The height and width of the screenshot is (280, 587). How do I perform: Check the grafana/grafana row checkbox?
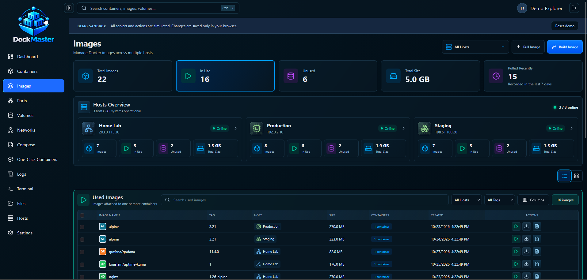click(x=82, y=252)
